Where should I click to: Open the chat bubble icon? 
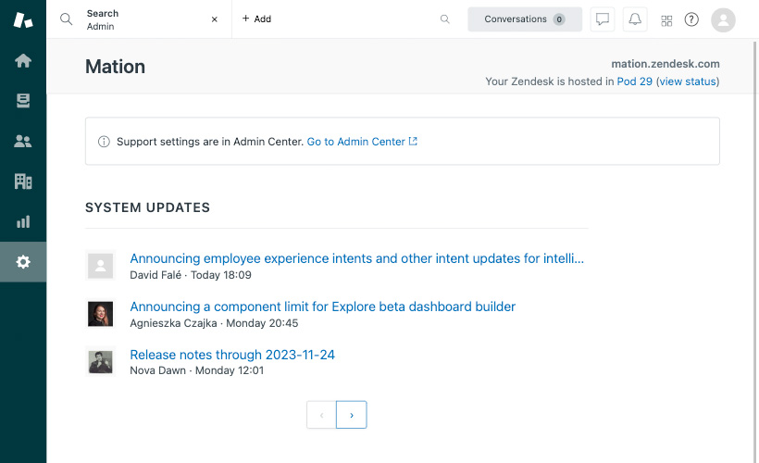(603, 19)
